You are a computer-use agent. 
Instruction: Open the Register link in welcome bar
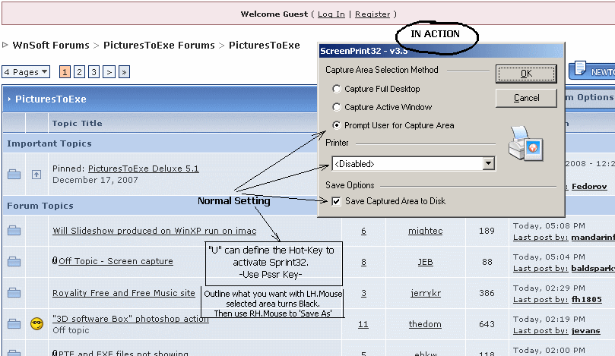(372, 14)
